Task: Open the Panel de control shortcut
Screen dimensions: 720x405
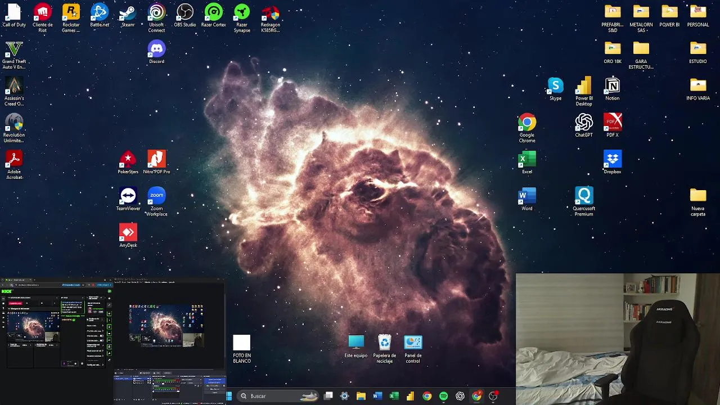Action: 413,349
